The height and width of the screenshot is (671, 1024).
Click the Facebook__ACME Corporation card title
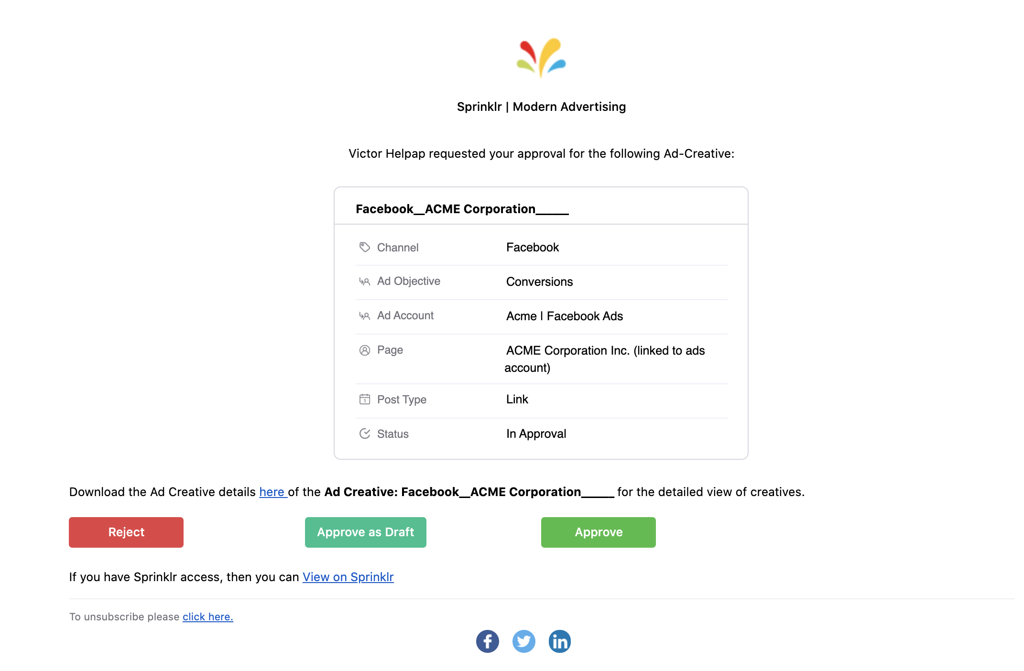pyautogui.click(x=462, y=209)
